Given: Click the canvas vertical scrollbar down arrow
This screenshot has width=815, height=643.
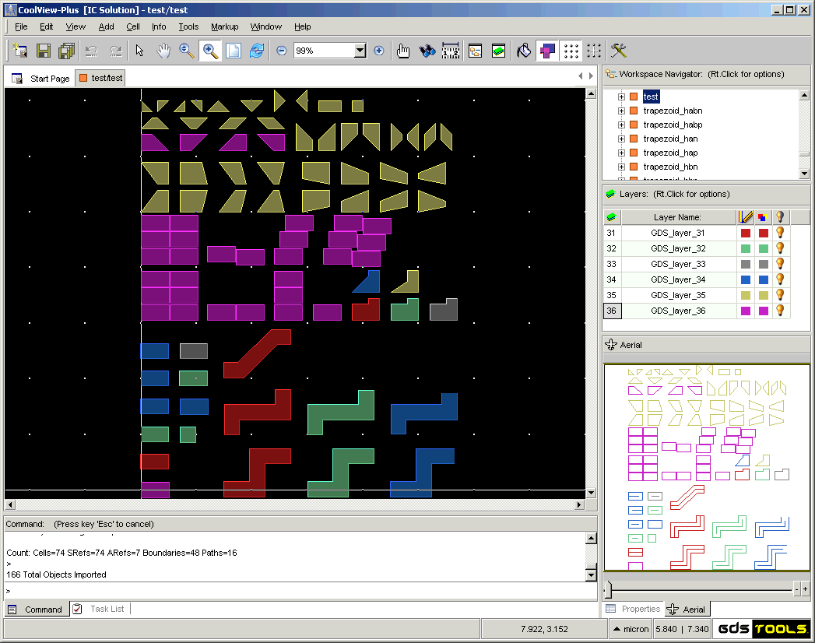Looking at the screenshot, I should point(591,493).
